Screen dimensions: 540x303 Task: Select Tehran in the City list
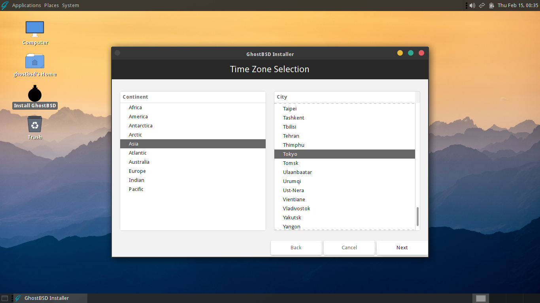(345, 136)
